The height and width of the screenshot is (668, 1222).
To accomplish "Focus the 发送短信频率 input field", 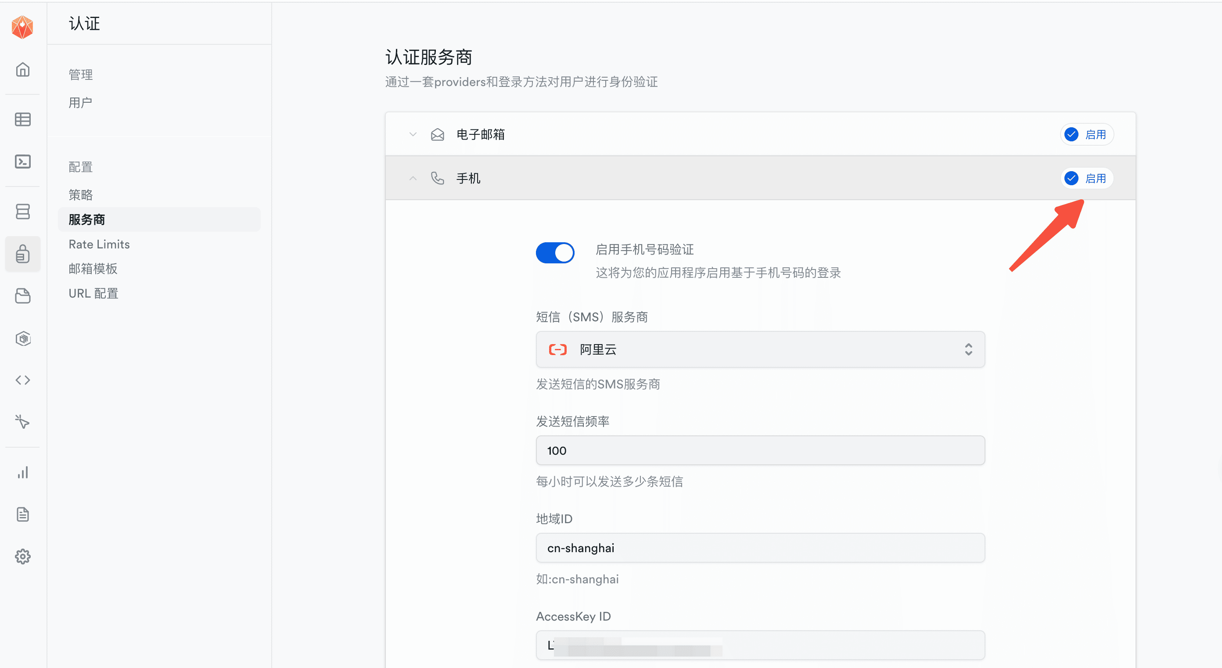I will (x=760, y=450).
